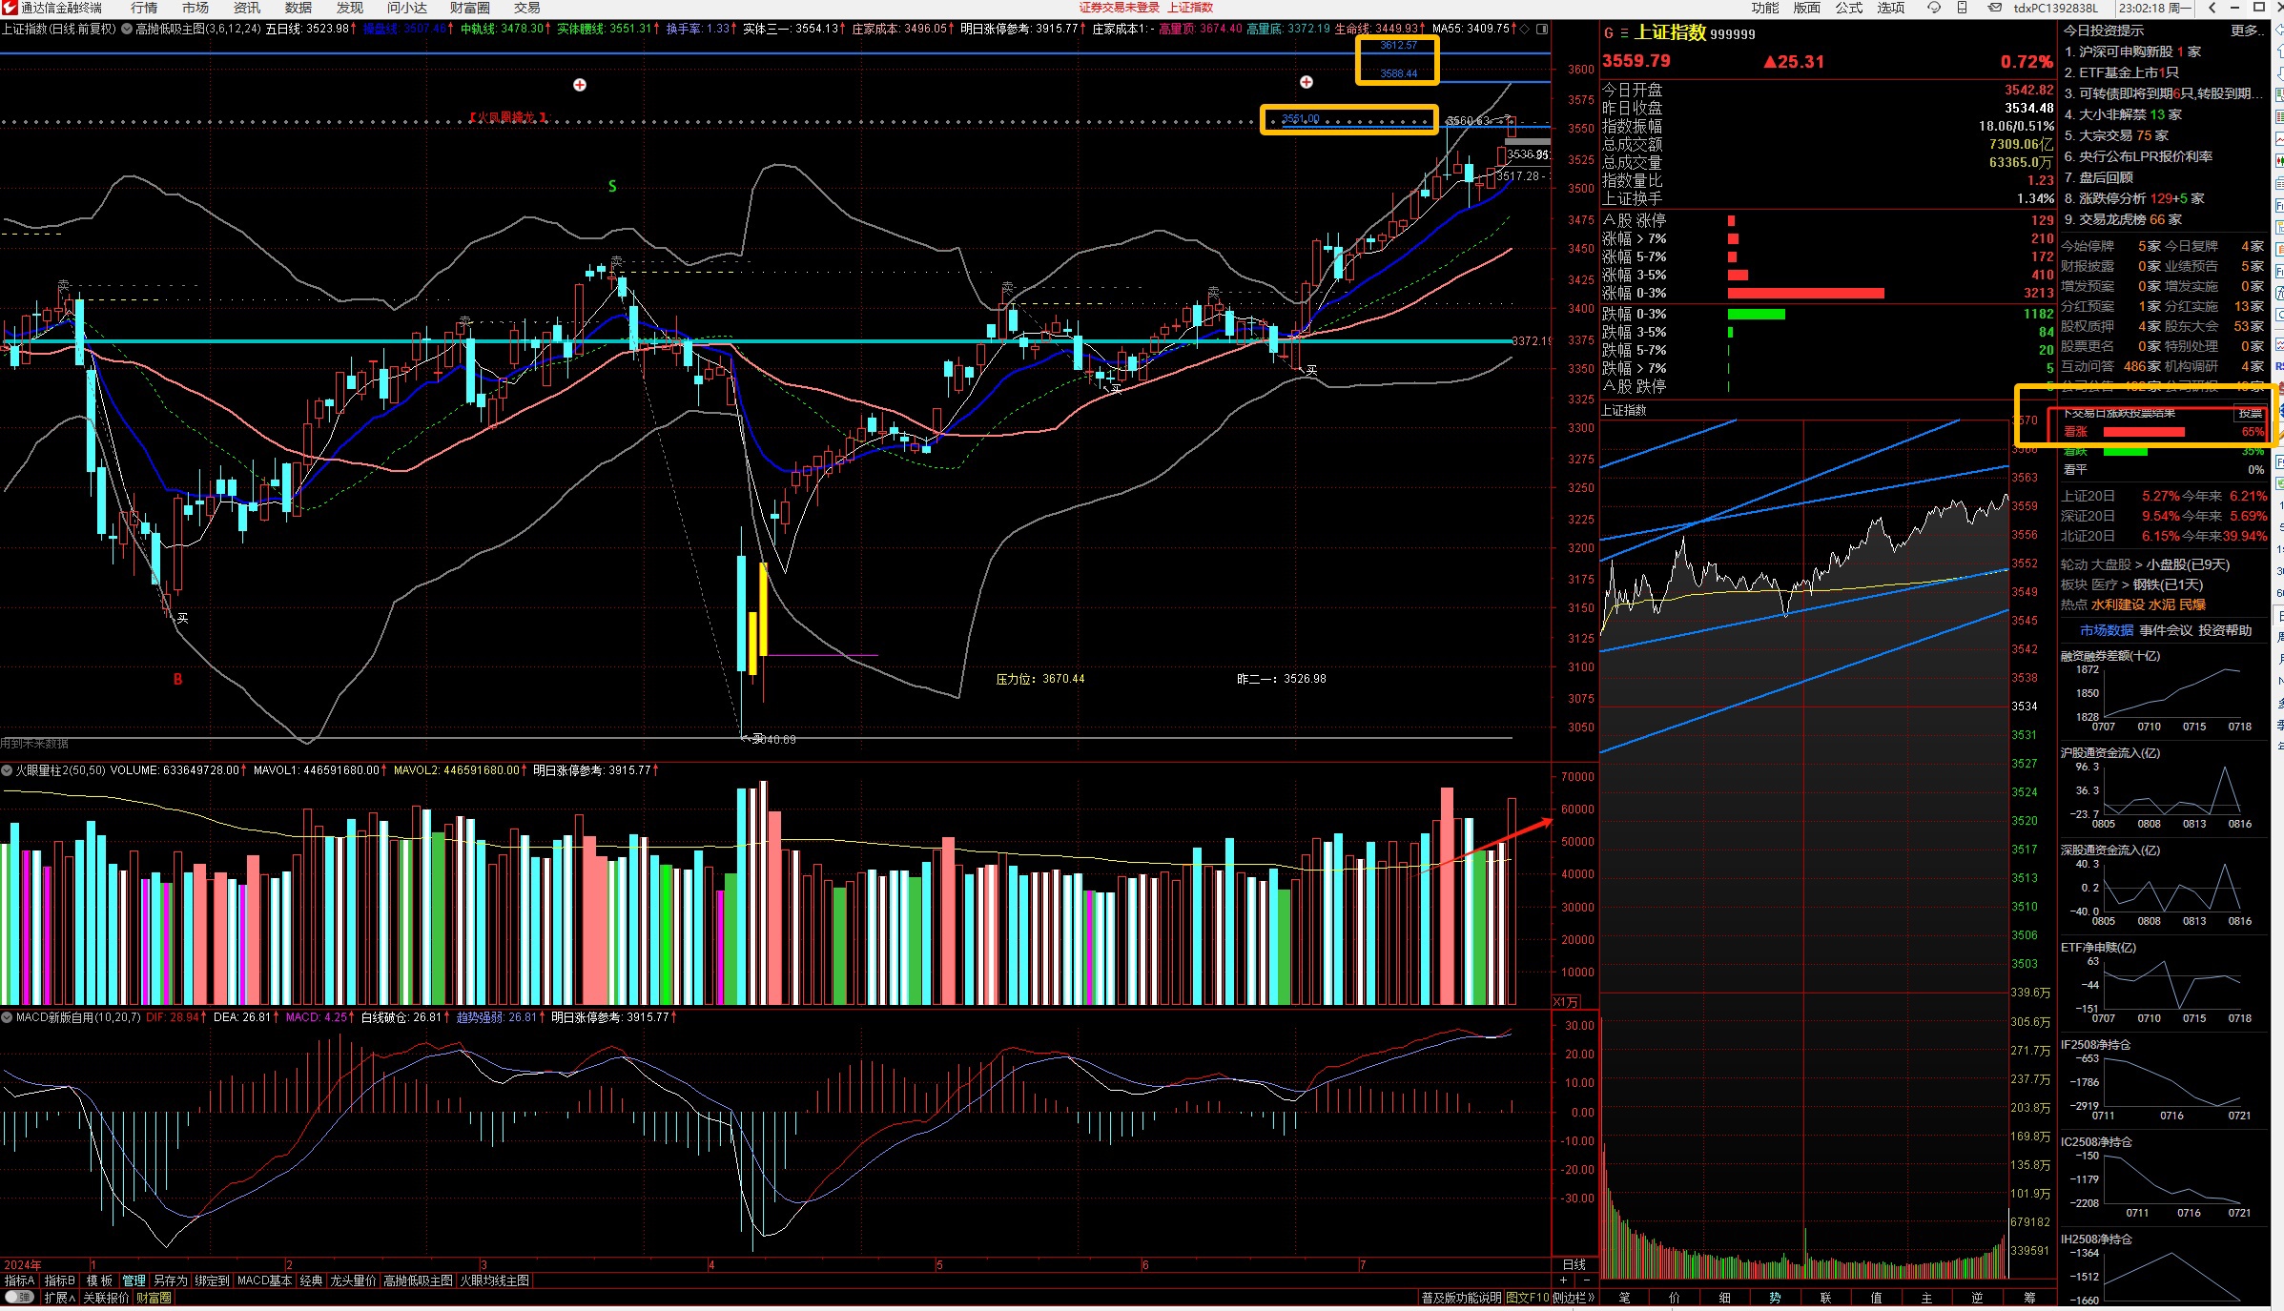This screenshot has width=2284, height=1311.
Task: Toggle the side panel icon above chart
Action: pos(1542,30)
